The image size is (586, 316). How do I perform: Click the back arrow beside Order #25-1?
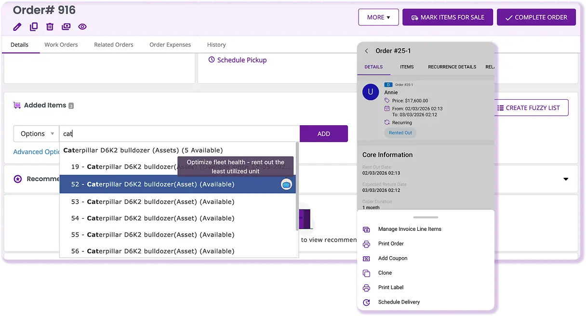pos(366,51)
